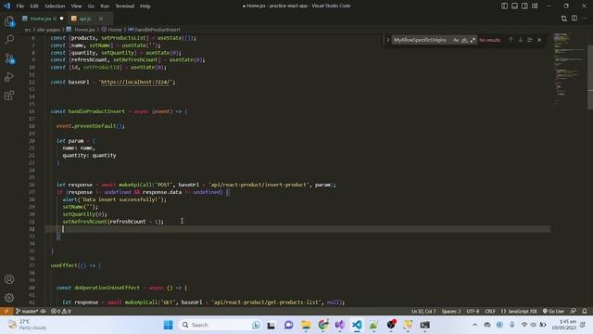Open the Accounts menu icon
Viewport: 593px width, 334px height.
click(x=9, y=279)
